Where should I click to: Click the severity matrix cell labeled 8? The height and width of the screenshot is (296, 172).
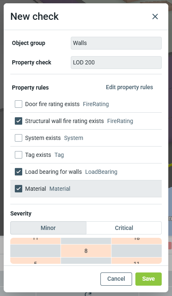(86, 251)
